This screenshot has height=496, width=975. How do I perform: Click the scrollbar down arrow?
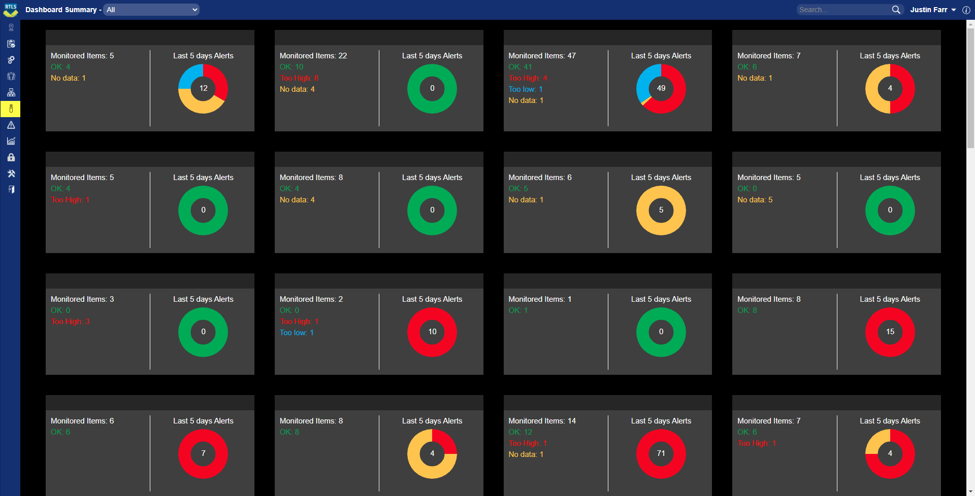970,490
